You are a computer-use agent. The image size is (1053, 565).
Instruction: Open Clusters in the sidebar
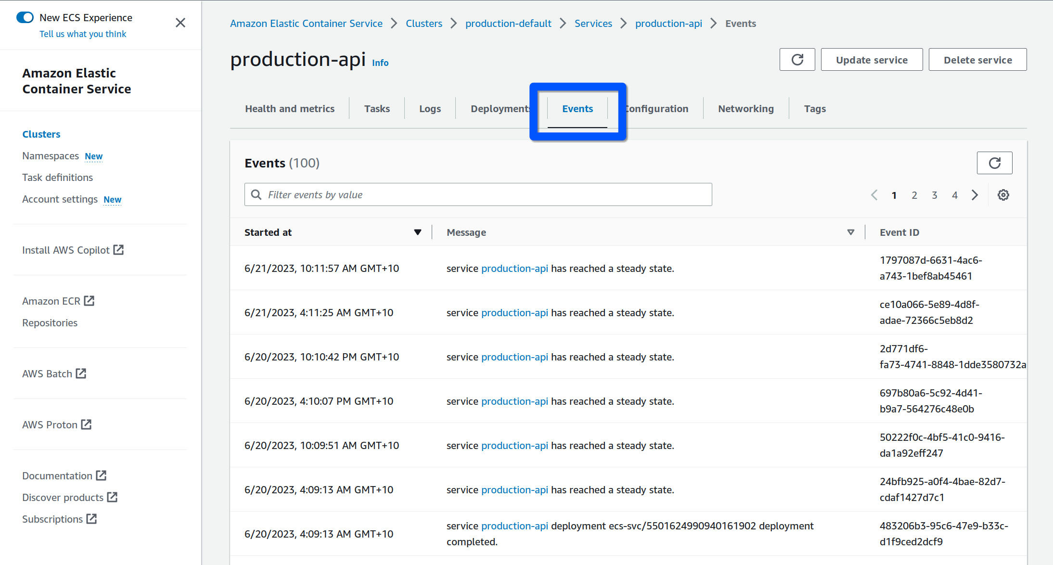41,134
